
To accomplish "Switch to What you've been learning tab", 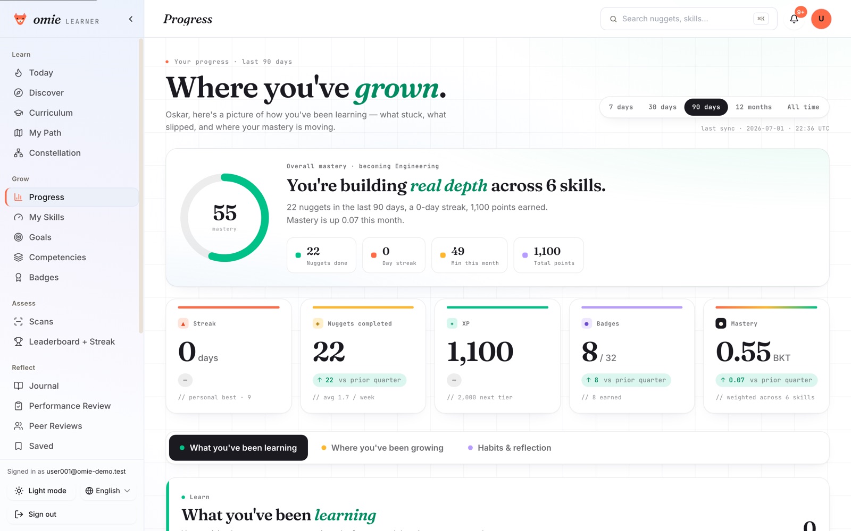I will point(238,448).
